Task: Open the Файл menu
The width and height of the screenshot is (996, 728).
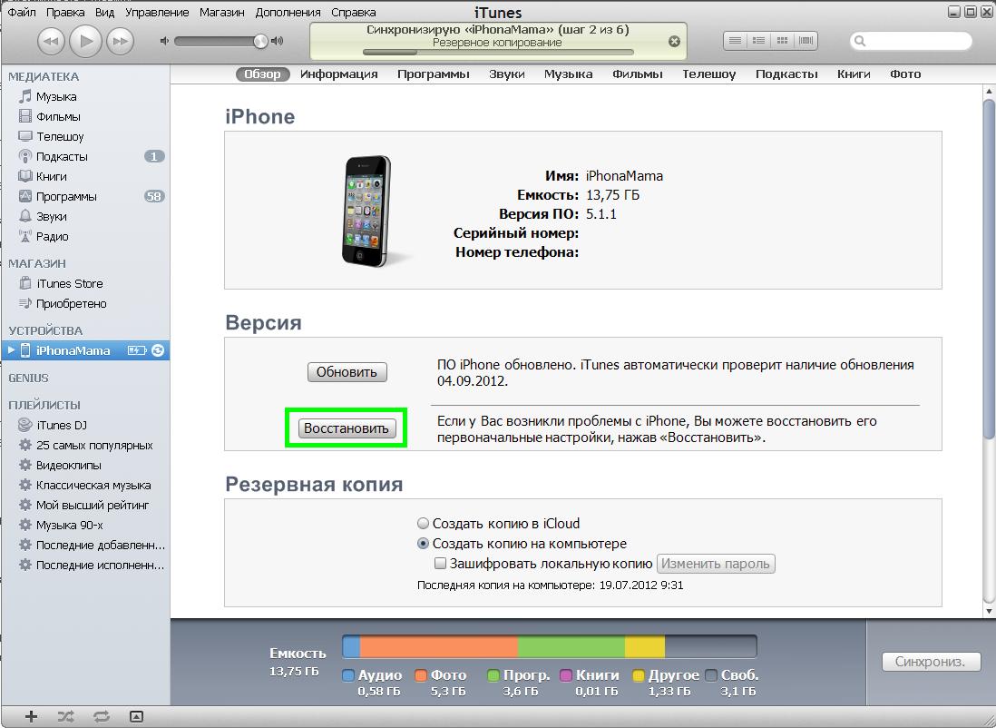Action: pyautogui.click(x=22, y=13)
